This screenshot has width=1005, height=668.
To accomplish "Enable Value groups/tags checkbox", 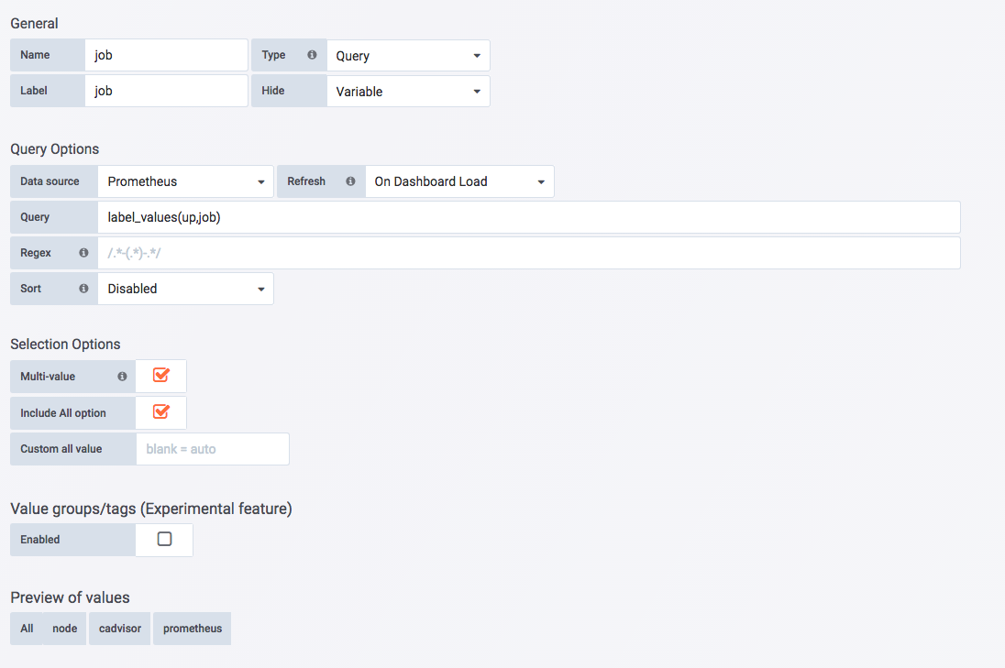I will [x=164, y=540].
